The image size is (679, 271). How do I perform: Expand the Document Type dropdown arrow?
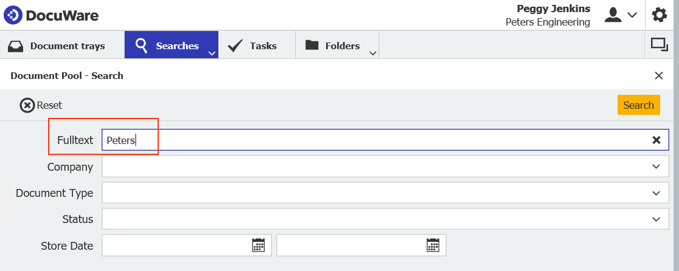pos(656,193)
